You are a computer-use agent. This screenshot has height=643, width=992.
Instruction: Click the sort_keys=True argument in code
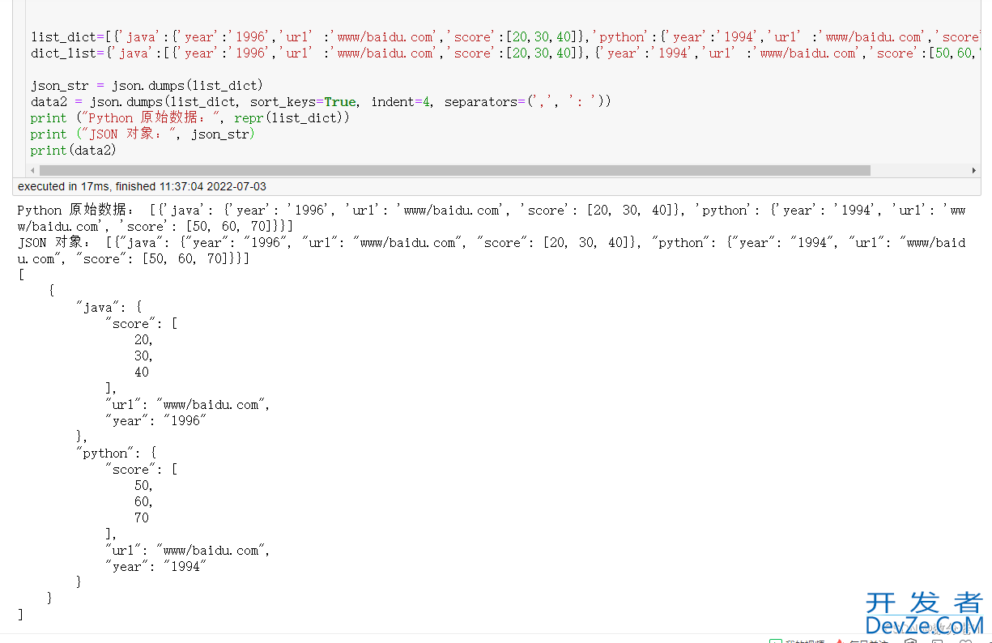click(303, 102)
